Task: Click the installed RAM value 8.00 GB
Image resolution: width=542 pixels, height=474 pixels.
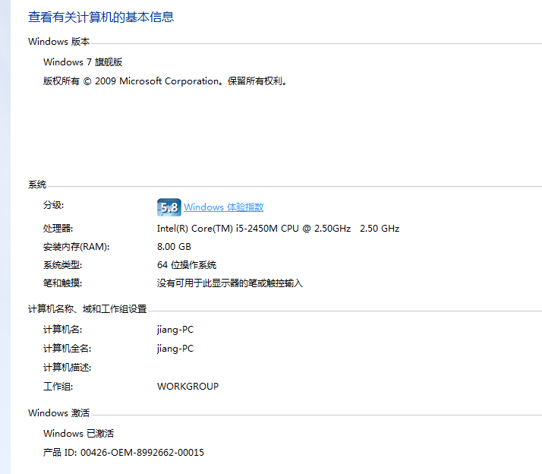Action: [175, 247]
